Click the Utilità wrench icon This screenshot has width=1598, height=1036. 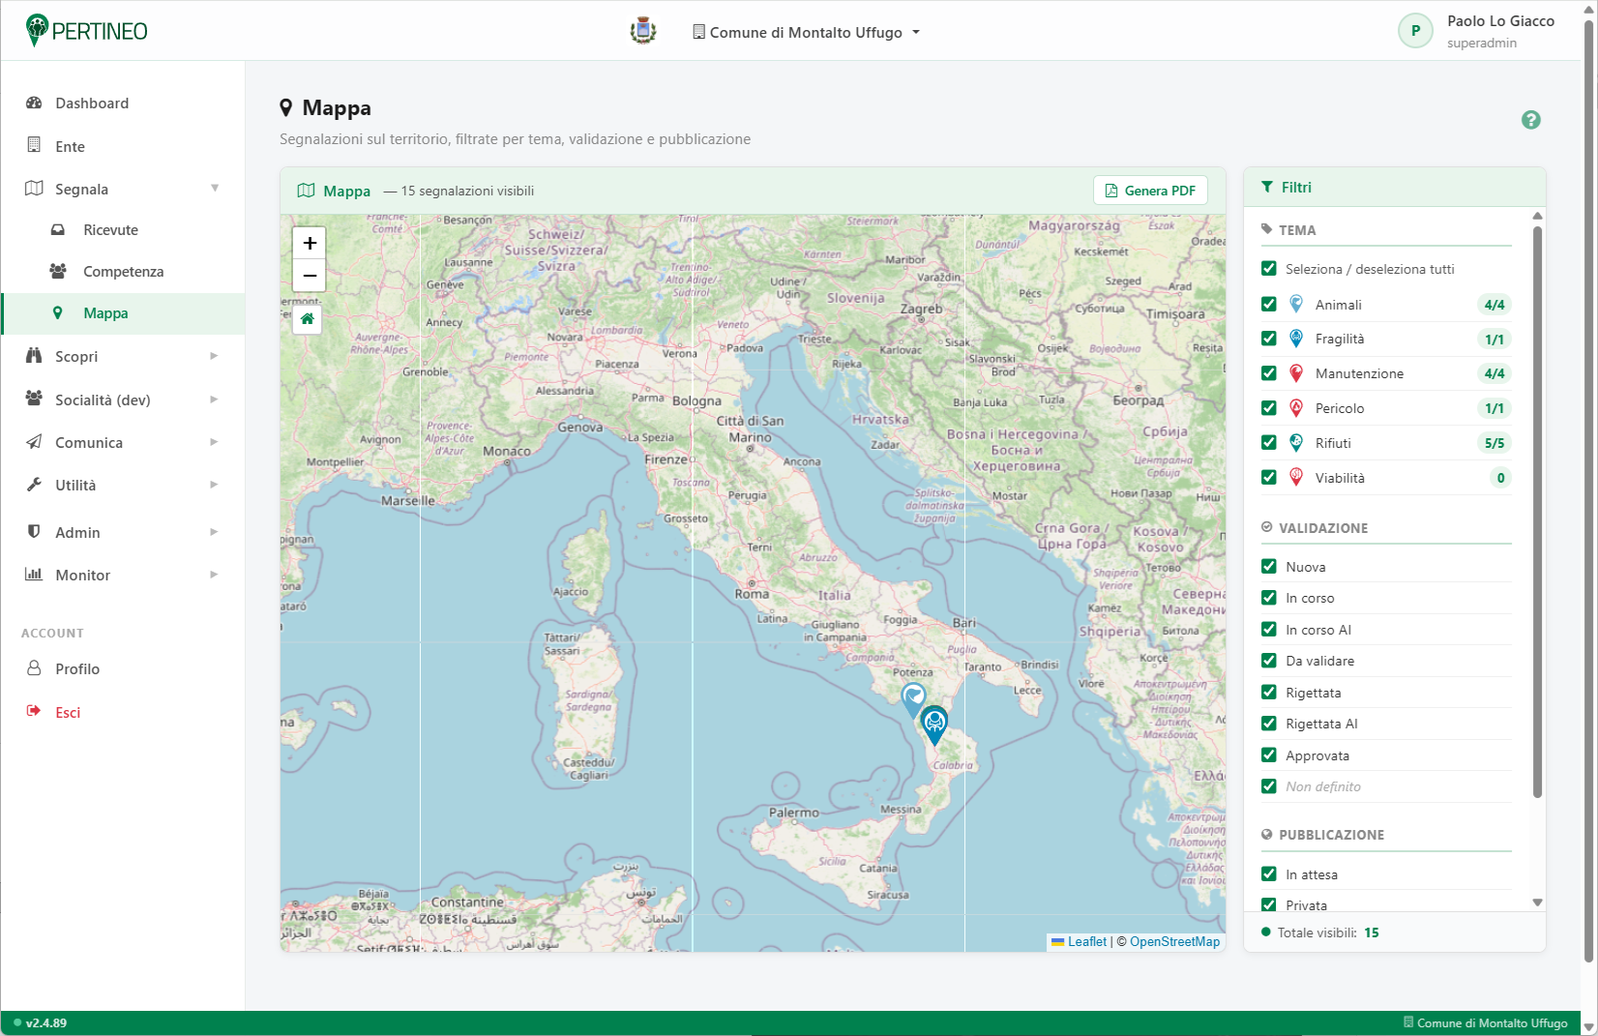(x=34, y=485)
